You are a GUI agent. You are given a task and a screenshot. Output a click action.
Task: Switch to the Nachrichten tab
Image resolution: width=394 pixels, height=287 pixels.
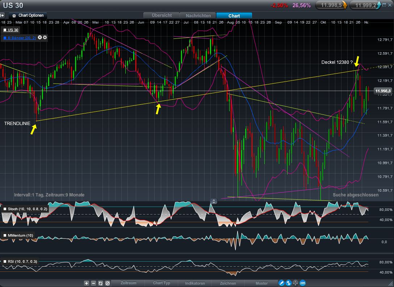(198, 16)
